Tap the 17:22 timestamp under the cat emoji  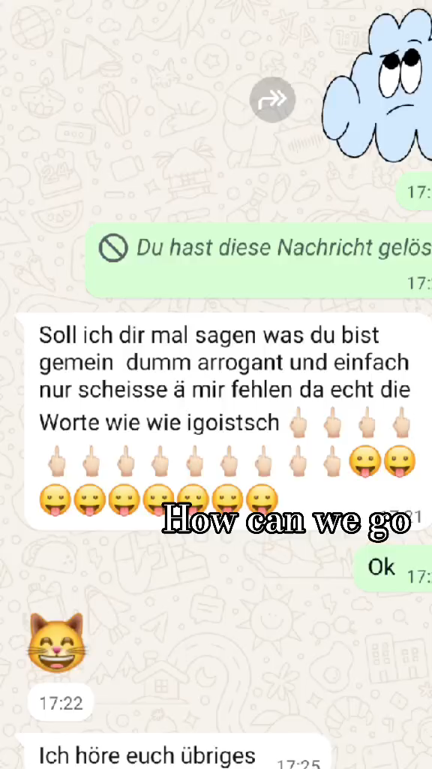pos(61,703)
